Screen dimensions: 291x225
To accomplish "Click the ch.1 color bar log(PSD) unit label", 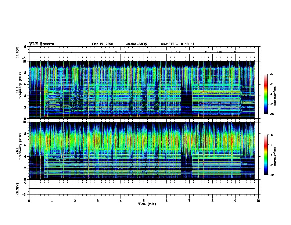I will point(275,96).
